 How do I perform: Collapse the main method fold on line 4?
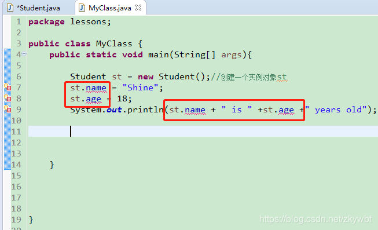tap(24, 54)
